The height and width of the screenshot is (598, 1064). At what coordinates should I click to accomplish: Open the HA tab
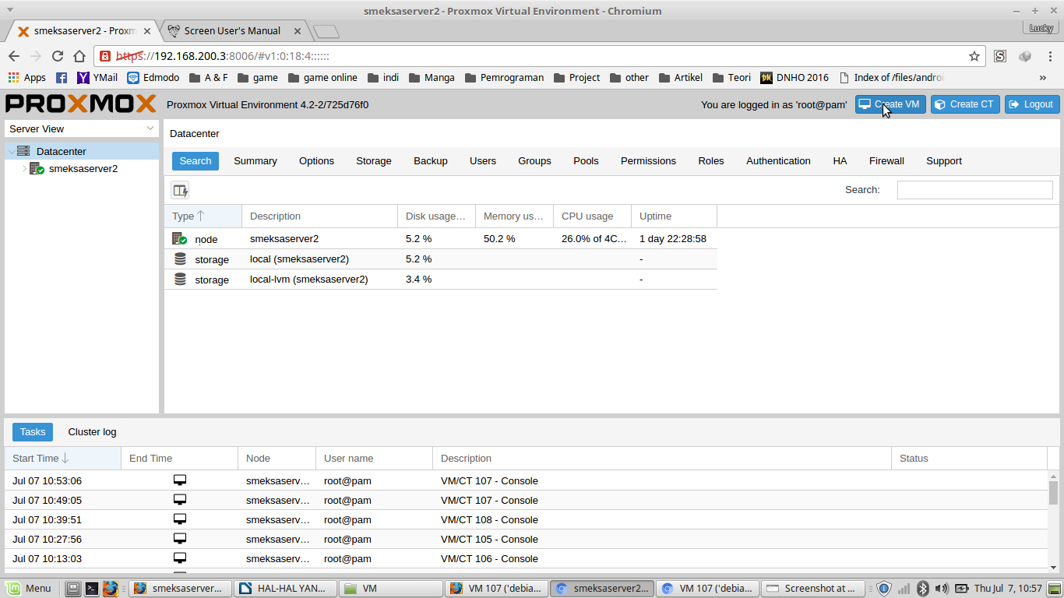[840, 161]
